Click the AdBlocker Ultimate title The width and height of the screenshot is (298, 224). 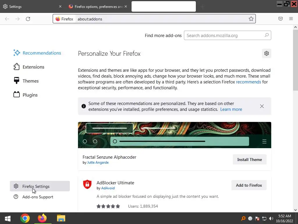(x=115, y=183)
